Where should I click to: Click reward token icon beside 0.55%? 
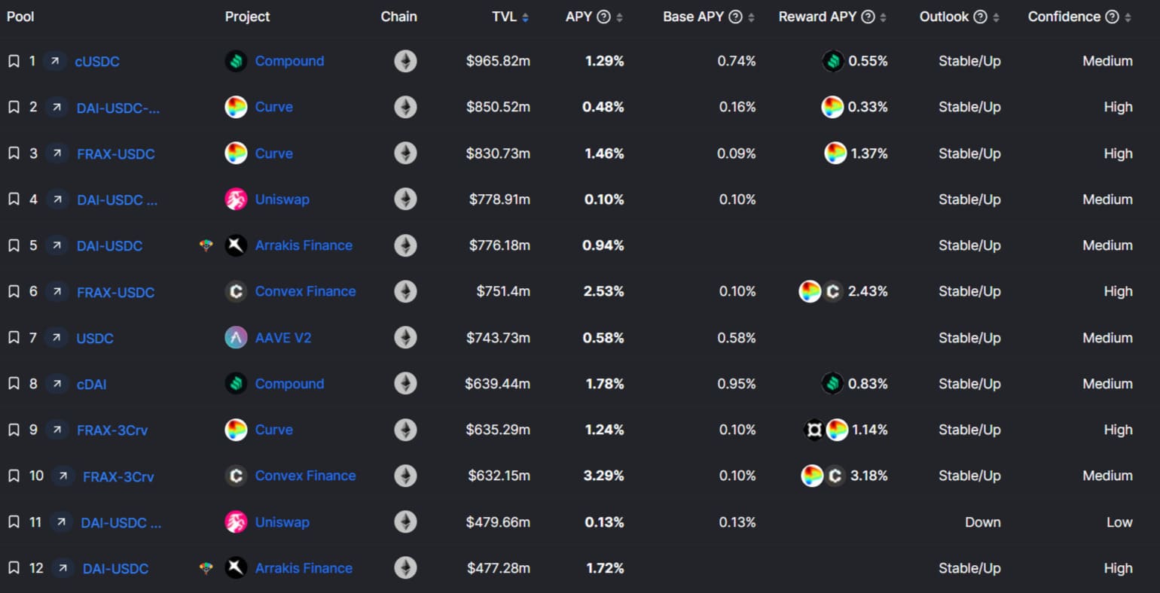tap(833, 61)
